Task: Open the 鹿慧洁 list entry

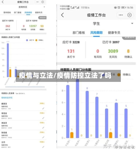Action: [x=23, y=106]
